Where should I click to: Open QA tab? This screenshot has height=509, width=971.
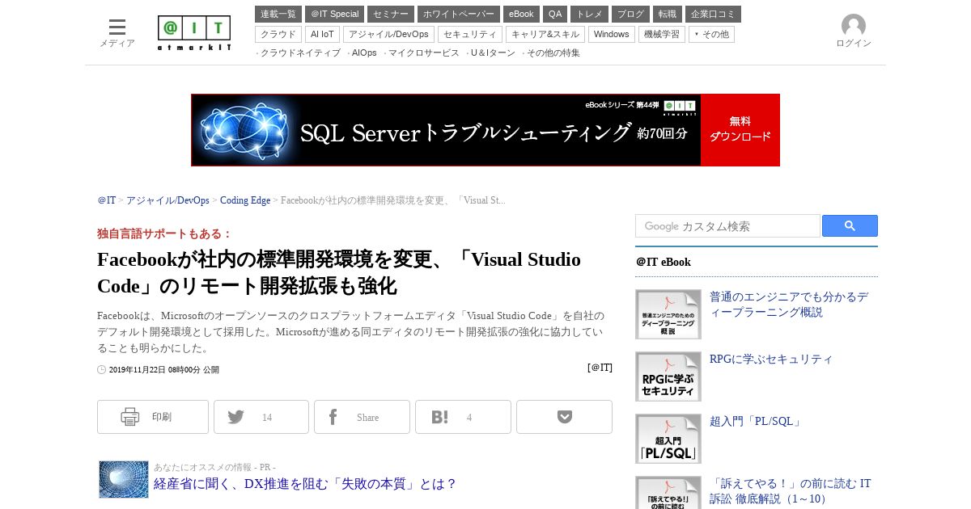point(555,14)
